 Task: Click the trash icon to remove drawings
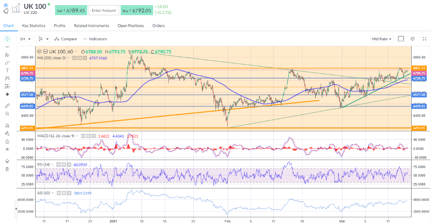tap(7, 169)
